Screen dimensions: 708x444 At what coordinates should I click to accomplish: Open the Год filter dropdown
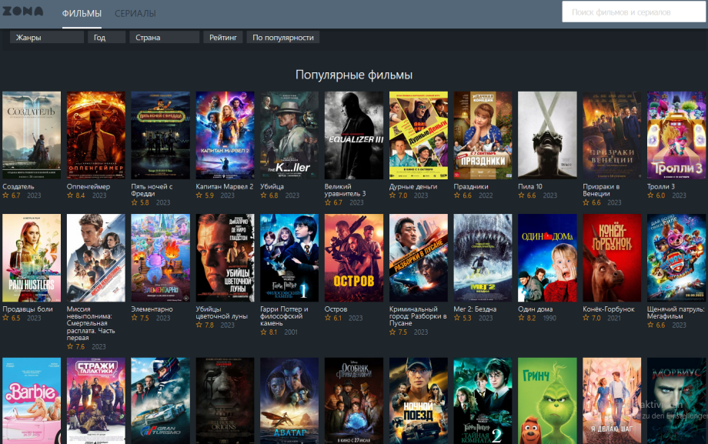[x=106, y=38]
